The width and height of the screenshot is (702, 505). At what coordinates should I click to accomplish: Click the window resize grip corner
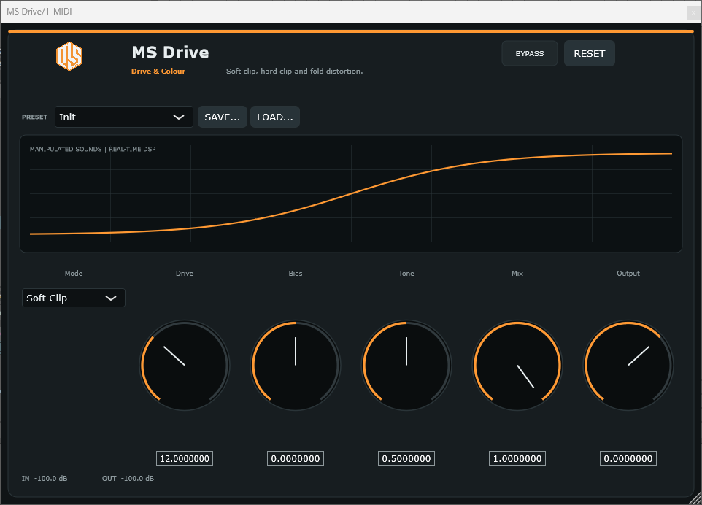pyautogui.click(x=695, y=498)
